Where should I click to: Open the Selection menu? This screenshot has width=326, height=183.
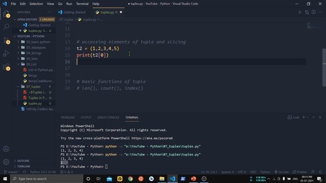pos(36,4)
